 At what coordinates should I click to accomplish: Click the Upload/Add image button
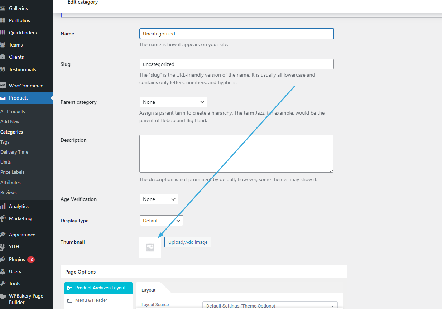tap(188, 242)
